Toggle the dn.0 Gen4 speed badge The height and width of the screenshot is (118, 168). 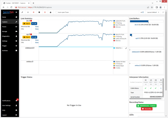[26, 23]
